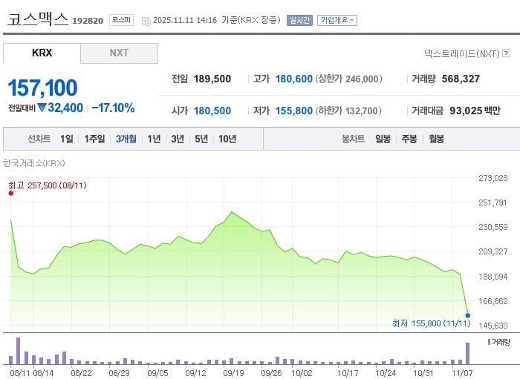Switch to the NXT tab

click(x=119, y=53)
